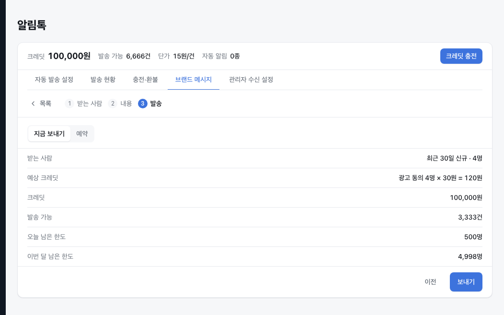Click the back chevron beside 목록
This screenshot has width=504, height=315.
pos(33,104)
